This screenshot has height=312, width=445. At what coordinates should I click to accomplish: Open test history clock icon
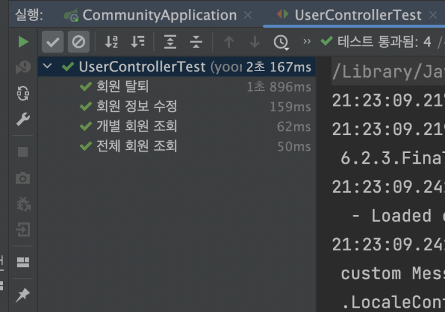click(x=281, y=42)
